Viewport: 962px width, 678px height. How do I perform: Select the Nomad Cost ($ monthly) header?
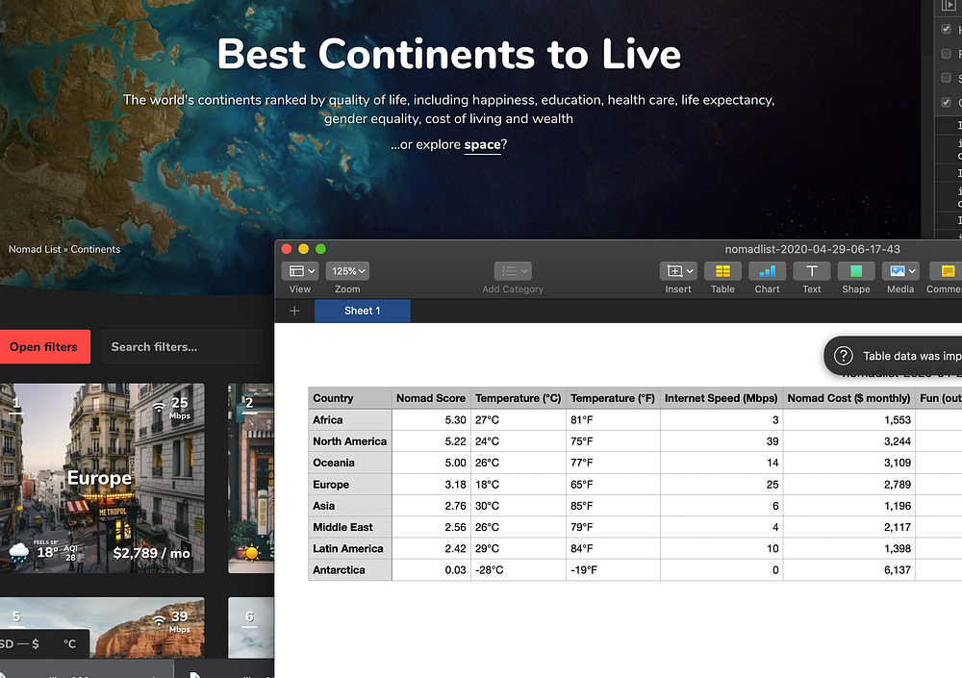pos(849,398)
